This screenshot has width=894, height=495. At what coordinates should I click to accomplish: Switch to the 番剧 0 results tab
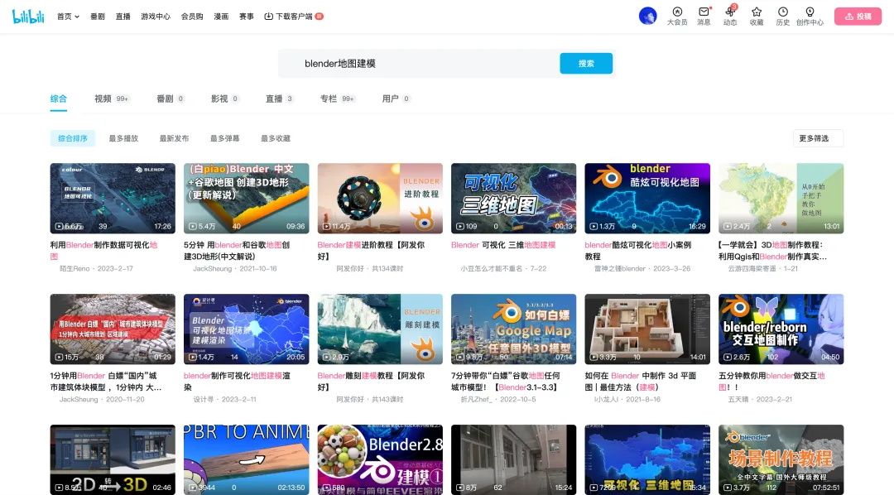[171, 99]
